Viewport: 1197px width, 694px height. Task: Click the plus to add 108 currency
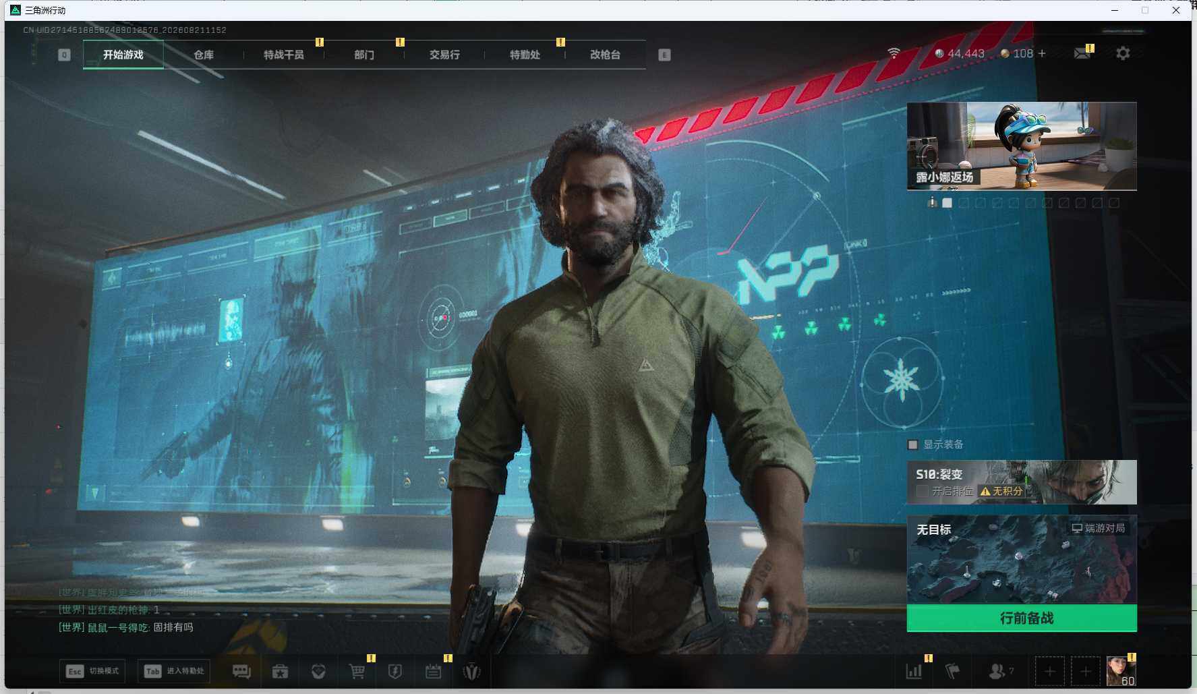(x=1042, y=53)
